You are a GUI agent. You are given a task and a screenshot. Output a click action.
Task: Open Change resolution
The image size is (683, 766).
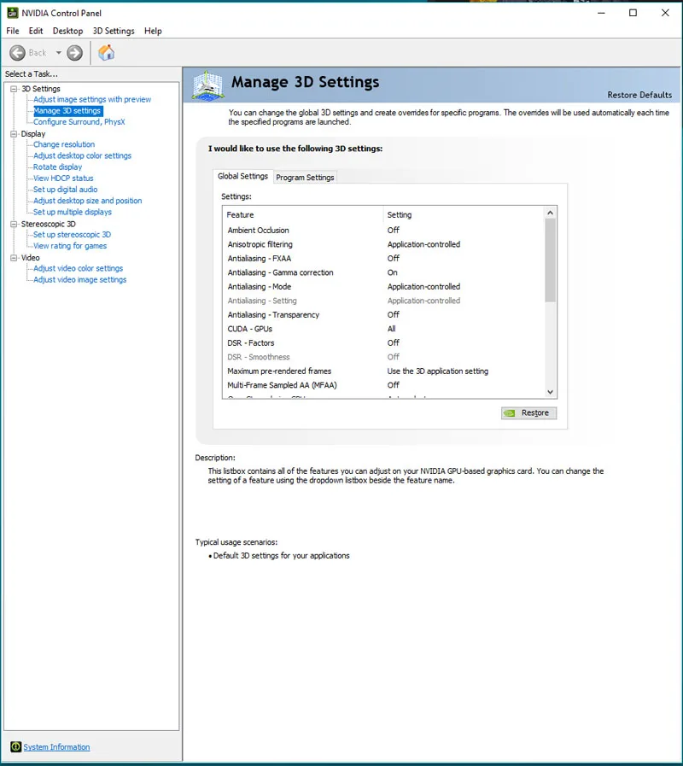coord(64,144)
